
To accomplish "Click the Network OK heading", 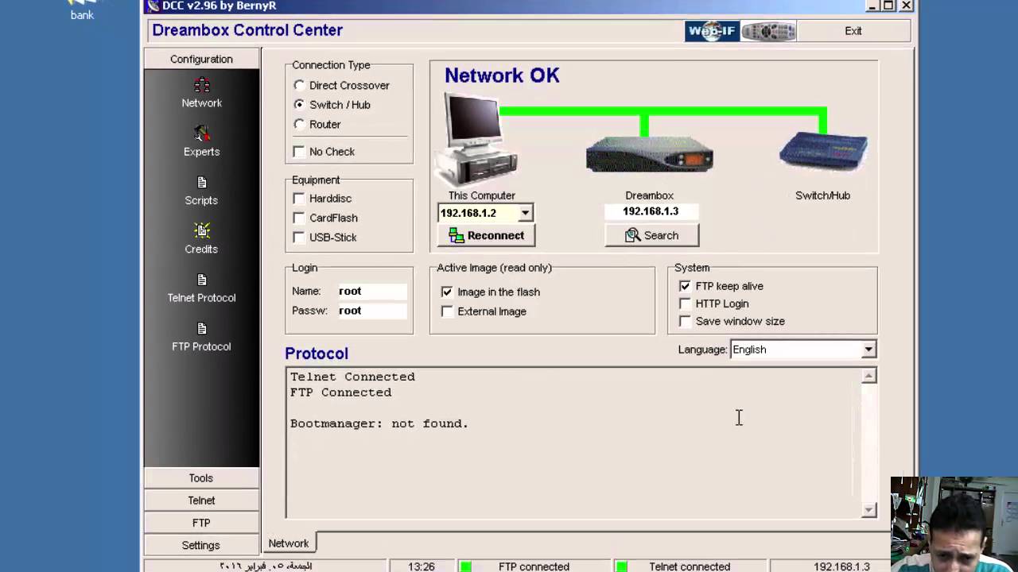I will point(502,75).
